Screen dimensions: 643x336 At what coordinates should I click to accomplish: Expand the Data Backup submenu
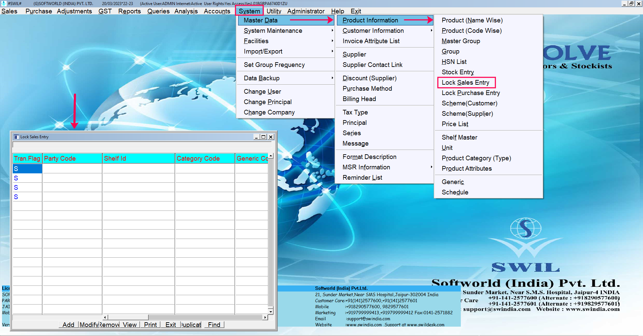(x=286, y=78)
